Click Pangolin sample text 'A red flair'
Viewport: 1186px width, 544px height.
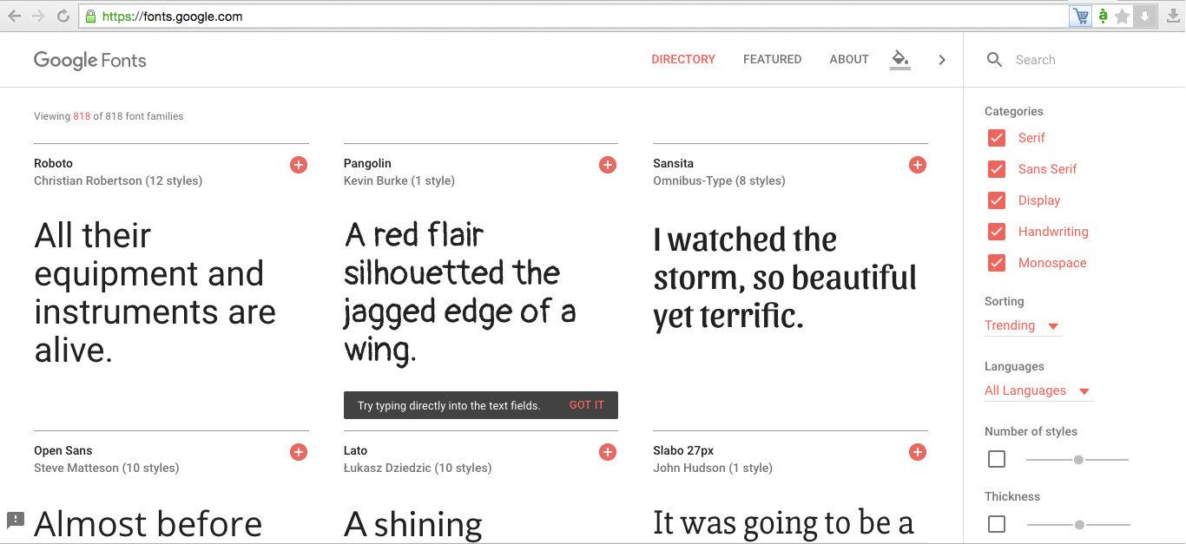coord(460,292)
